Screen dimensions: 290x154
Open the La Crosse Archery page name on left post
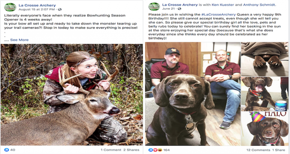point(37,5)
